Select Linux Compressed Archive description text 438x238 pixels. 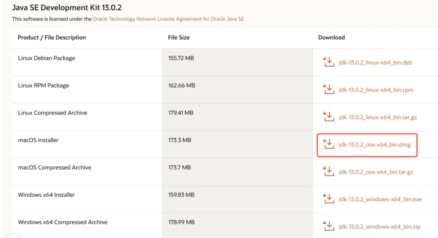coord(52,113)
